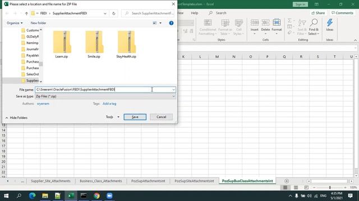
Task: Click the Share button in Excel
Action: click(x=318, y=13)
